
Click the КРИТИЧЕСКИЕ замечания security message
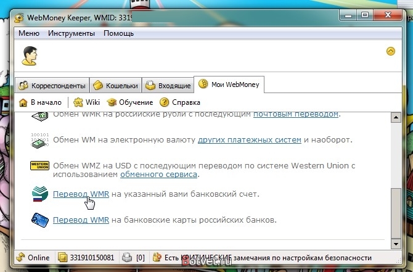[268, 258]
